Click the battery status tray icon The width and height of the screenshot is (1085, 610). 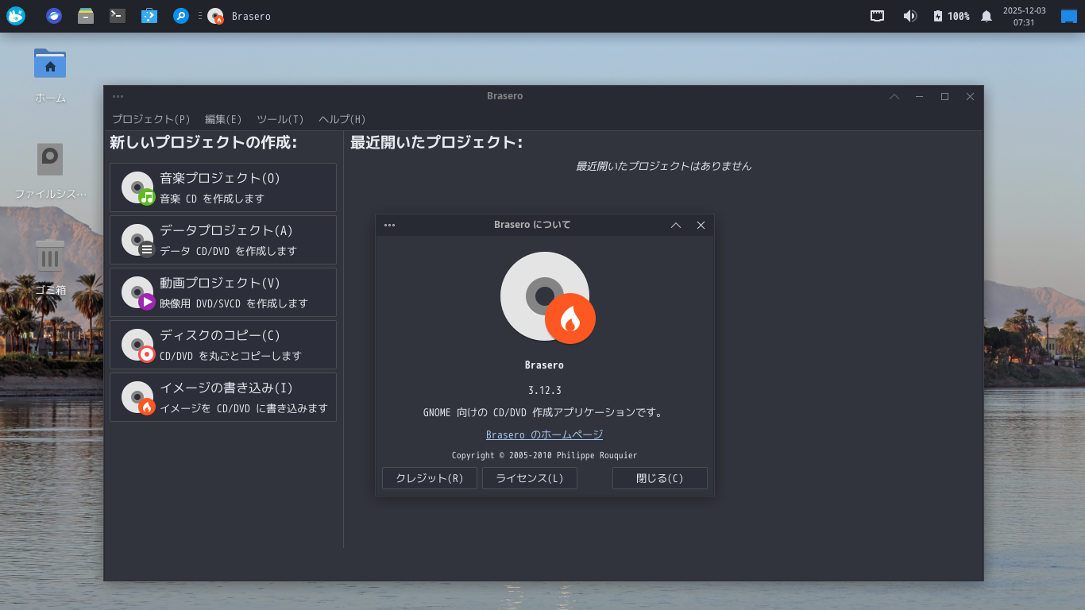pos(938,16)
